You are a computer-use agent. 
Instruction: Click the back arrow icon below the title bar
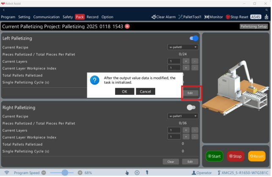[x=4, y=10]
